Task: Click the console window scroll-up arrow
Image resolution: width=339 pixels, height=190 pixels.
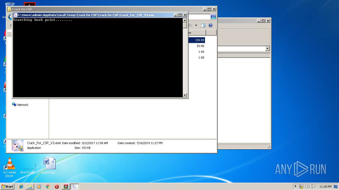Action: pyautogui.click(x=185, y=20)
